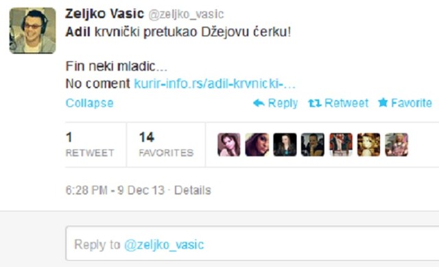
Task: Click the Zeljko Vasic display name
Action: pyautogui.click(x=104, y=14)
